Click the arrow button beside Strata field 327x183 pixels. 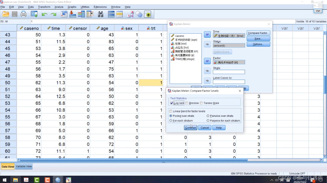pos(207,71)
